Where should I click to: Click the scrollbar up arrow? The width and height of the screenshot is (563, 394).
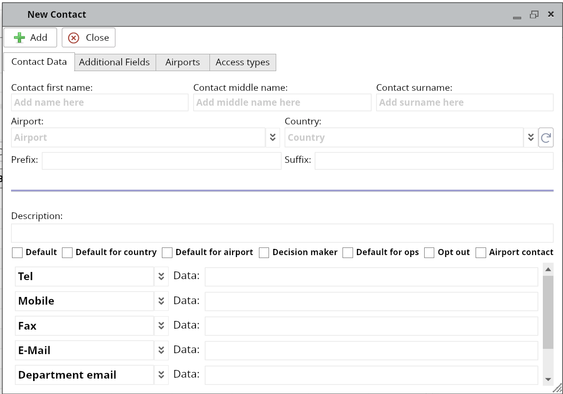tap(548, 269)
